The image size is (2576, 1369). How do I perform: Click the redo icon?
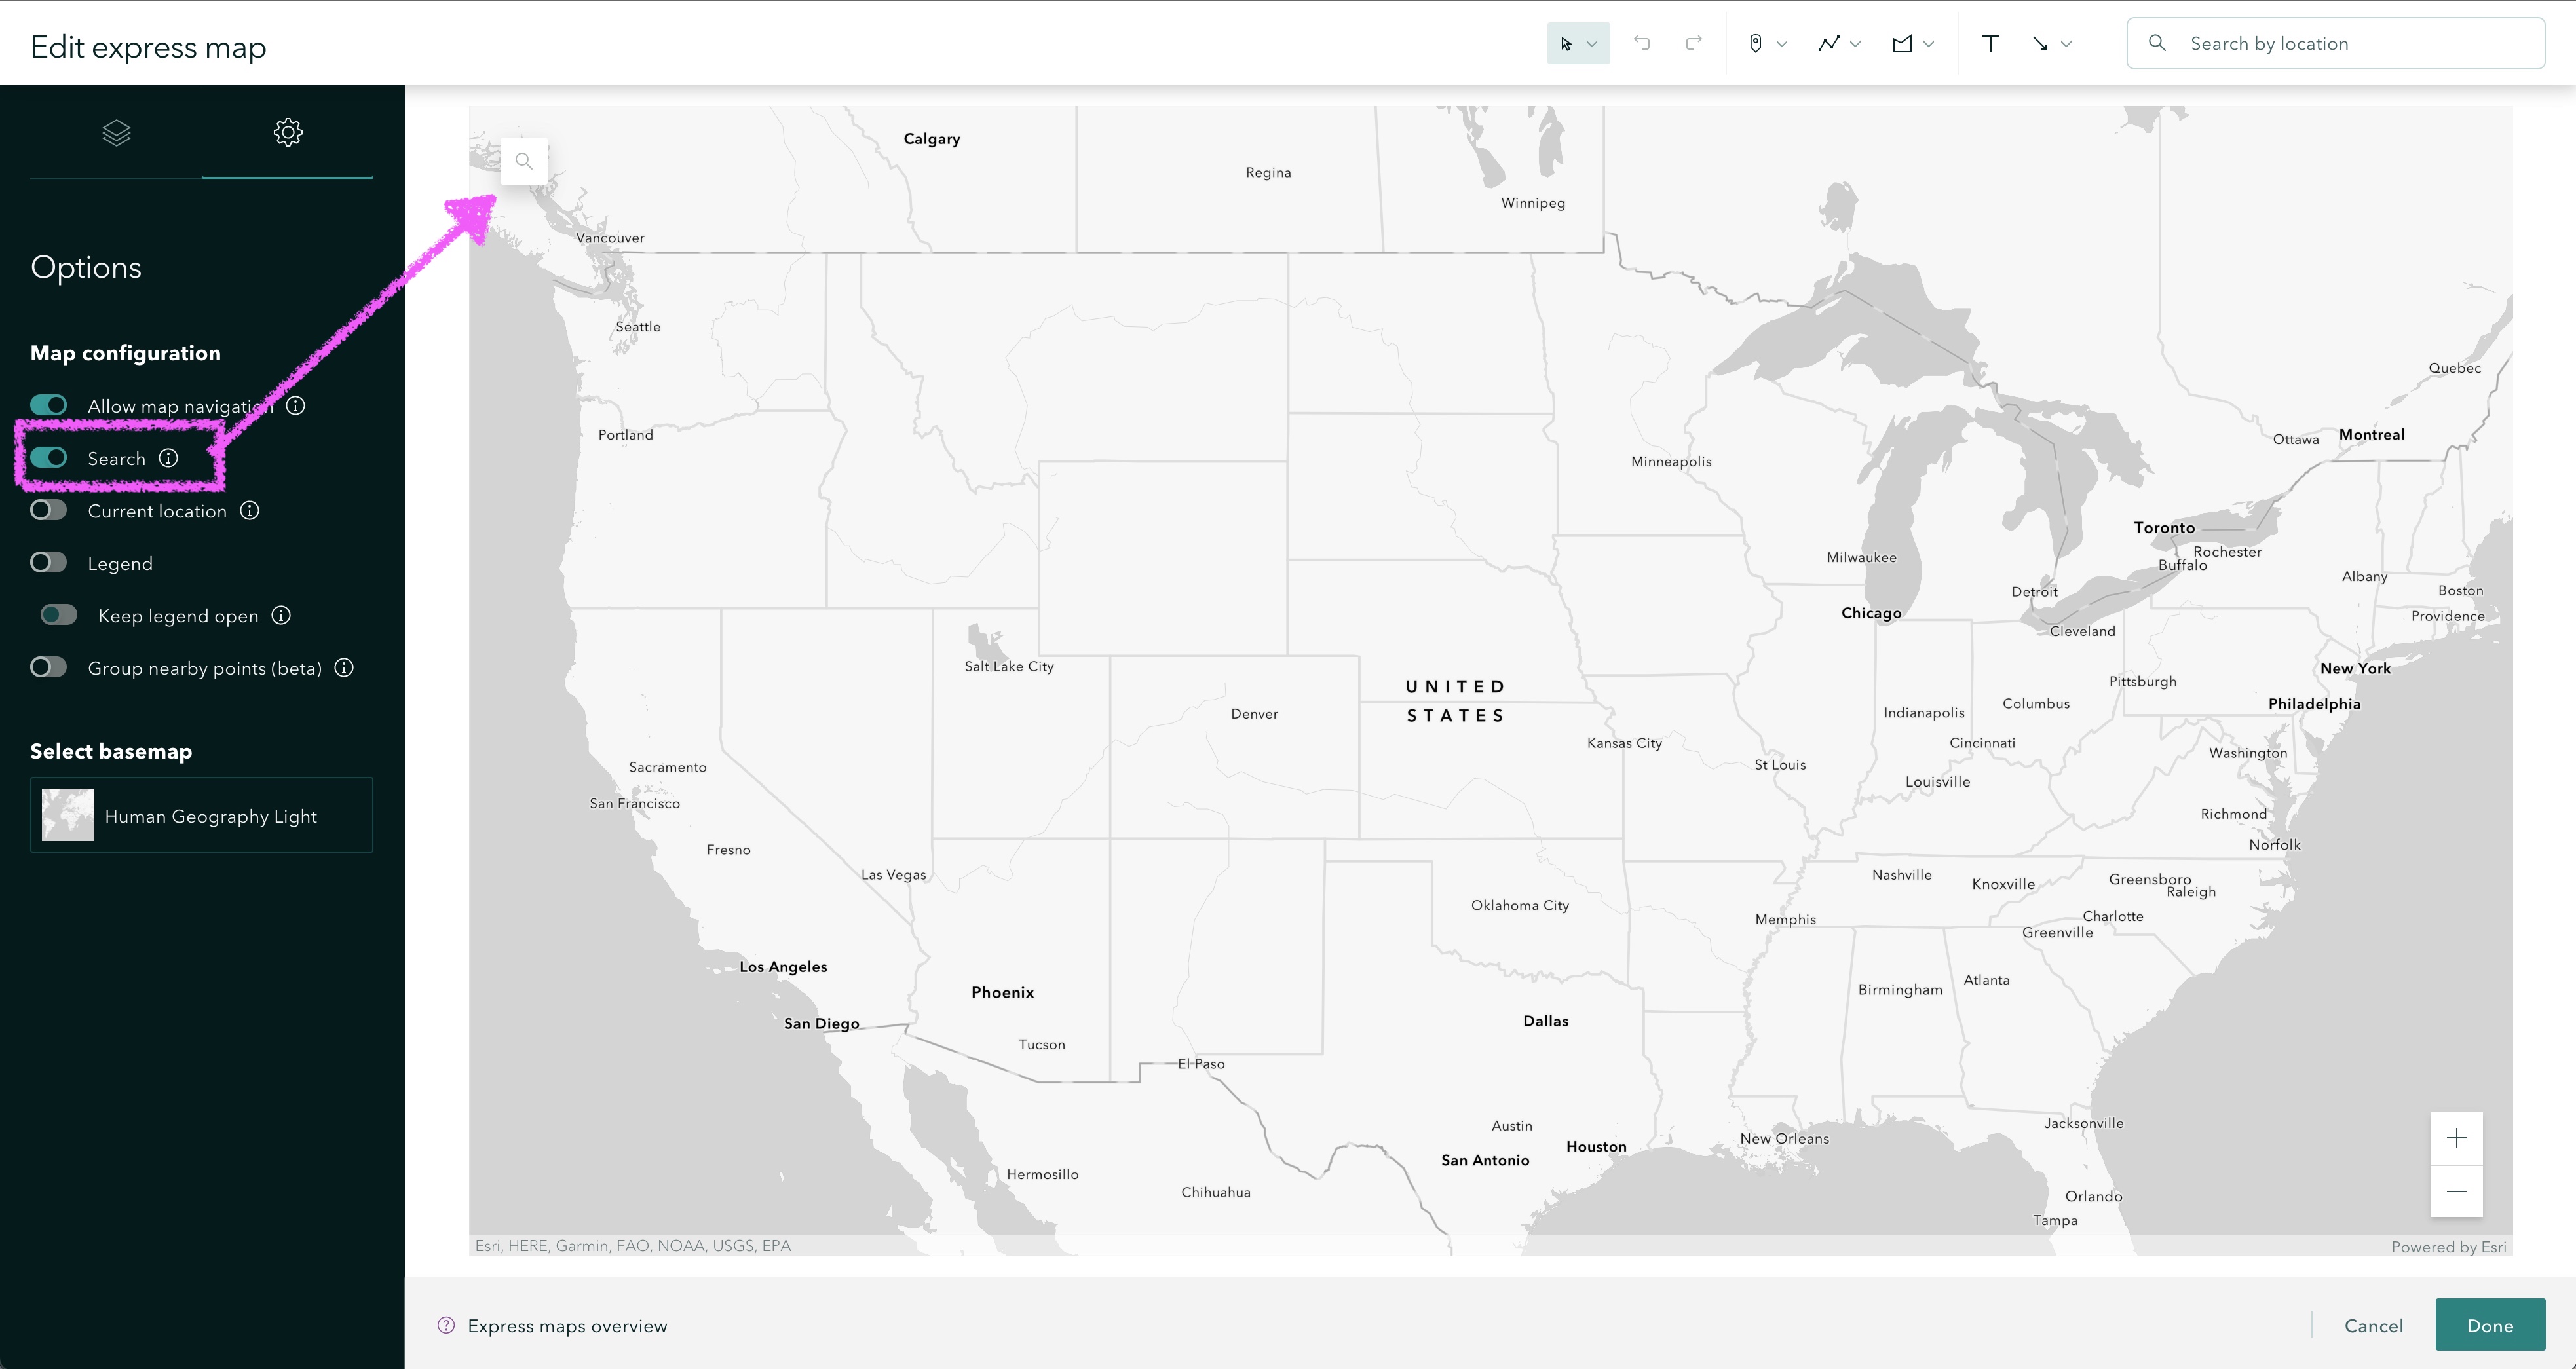click(x=1694, y=43)
